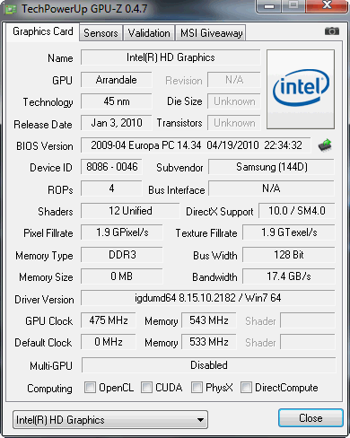The height and width of the screenshot is (438, 350).
Task: Click the Transistors field Unknown
Action: point(234,123)
